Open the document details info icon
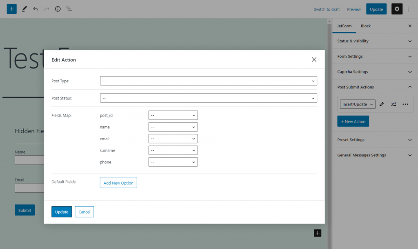 pos(58,9)
